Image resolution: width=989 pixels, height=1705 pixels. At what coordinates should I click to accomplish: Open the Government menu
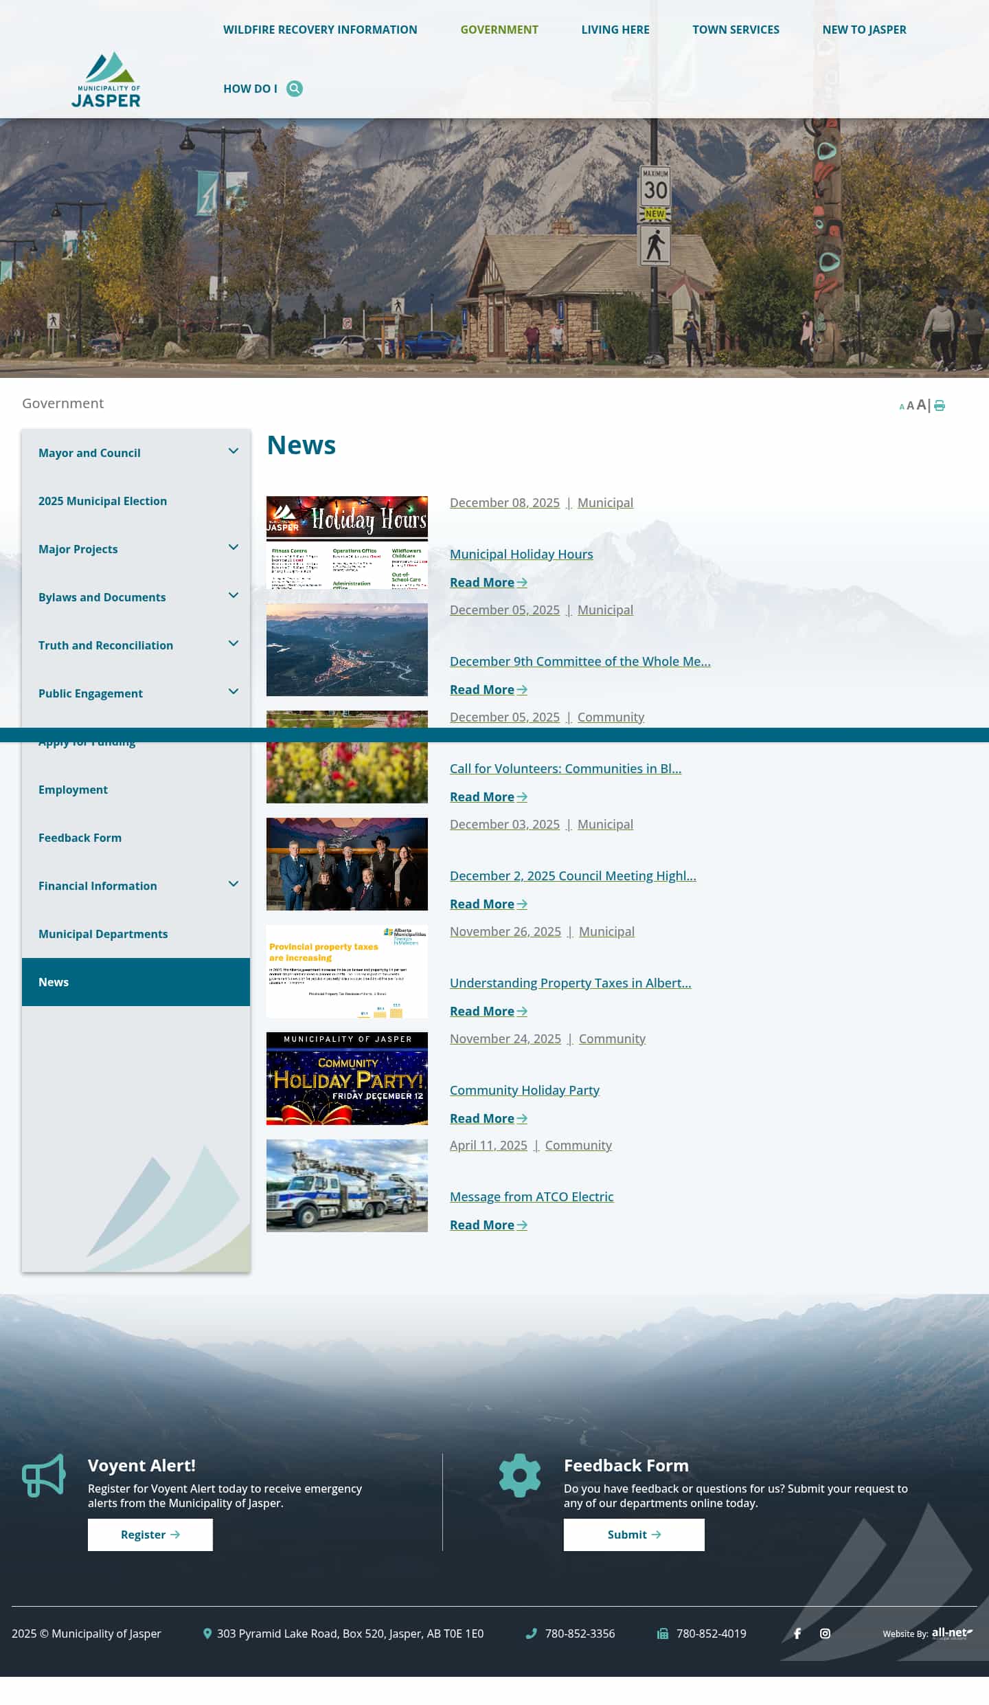[x=499, y=30]
